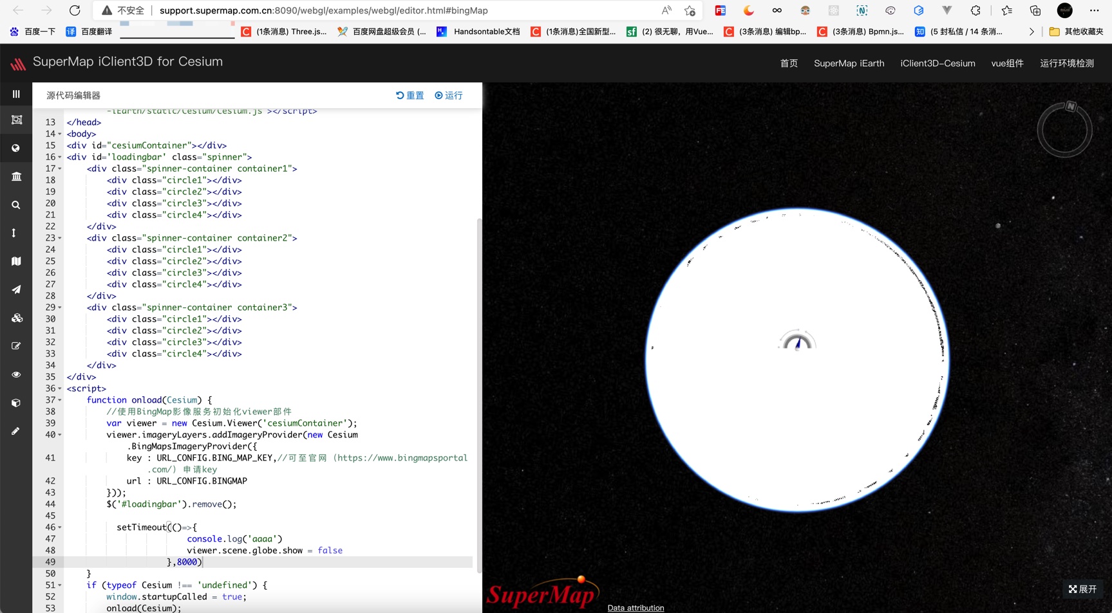Select the stacked cubes sidebar icon
Viewport: 1112px width, 613px height.
16,318
